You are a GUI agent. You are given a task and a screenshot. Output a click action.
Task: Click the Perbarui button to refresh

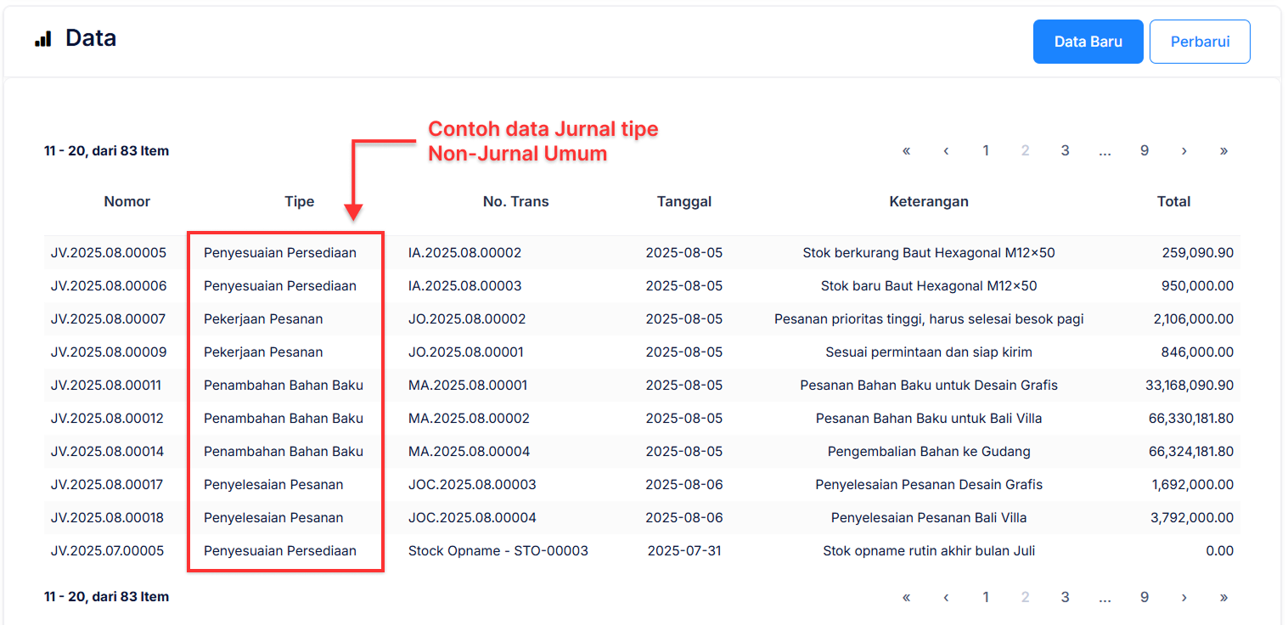(1200, 41)
